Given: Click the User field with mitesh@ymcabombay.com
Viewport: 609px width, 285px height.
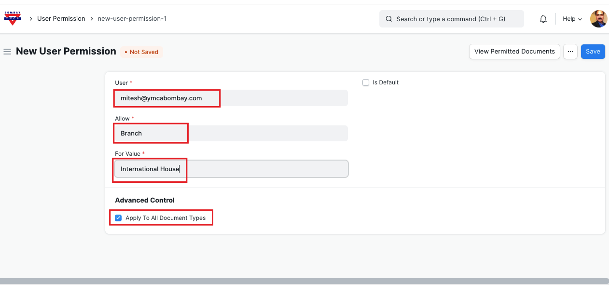Looking at the screenshot, I should [x=231, y=98].
